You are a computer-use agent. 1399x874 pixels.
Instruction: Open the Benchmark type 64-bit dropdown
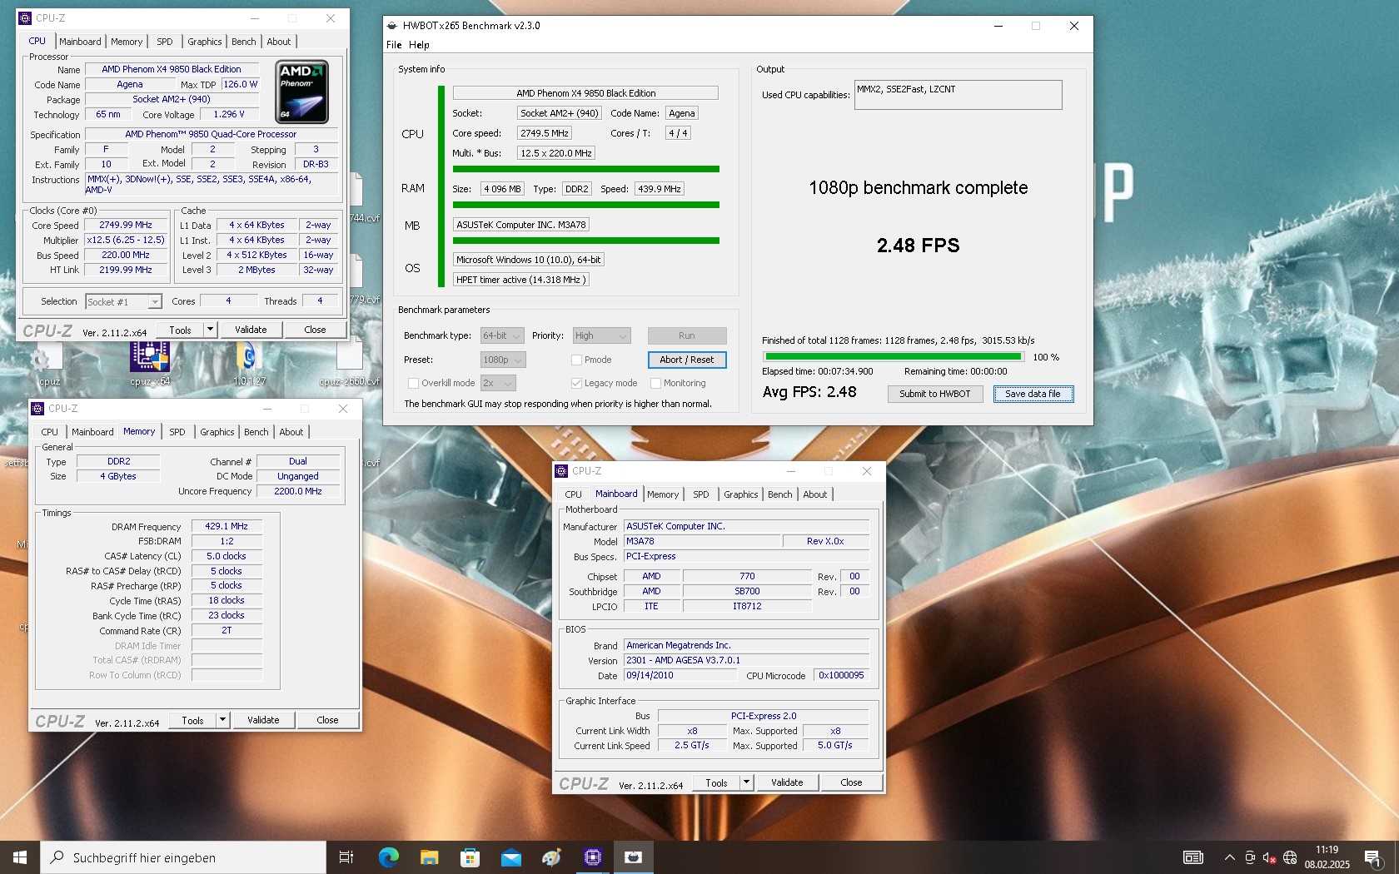(x=502, y=335)
